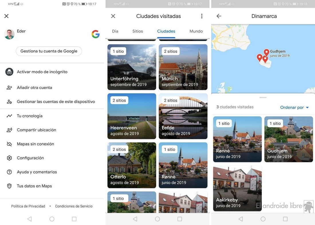
Task: Tap Android home button under account menu
Action: pyautogui.click(x=52, y=219)
